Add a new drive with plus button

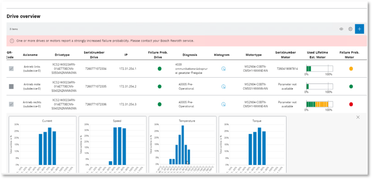coord(359,29)
